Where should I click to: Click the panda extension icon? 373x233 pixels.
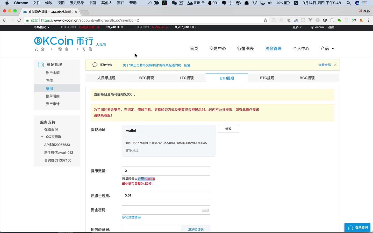coord(325,20)
